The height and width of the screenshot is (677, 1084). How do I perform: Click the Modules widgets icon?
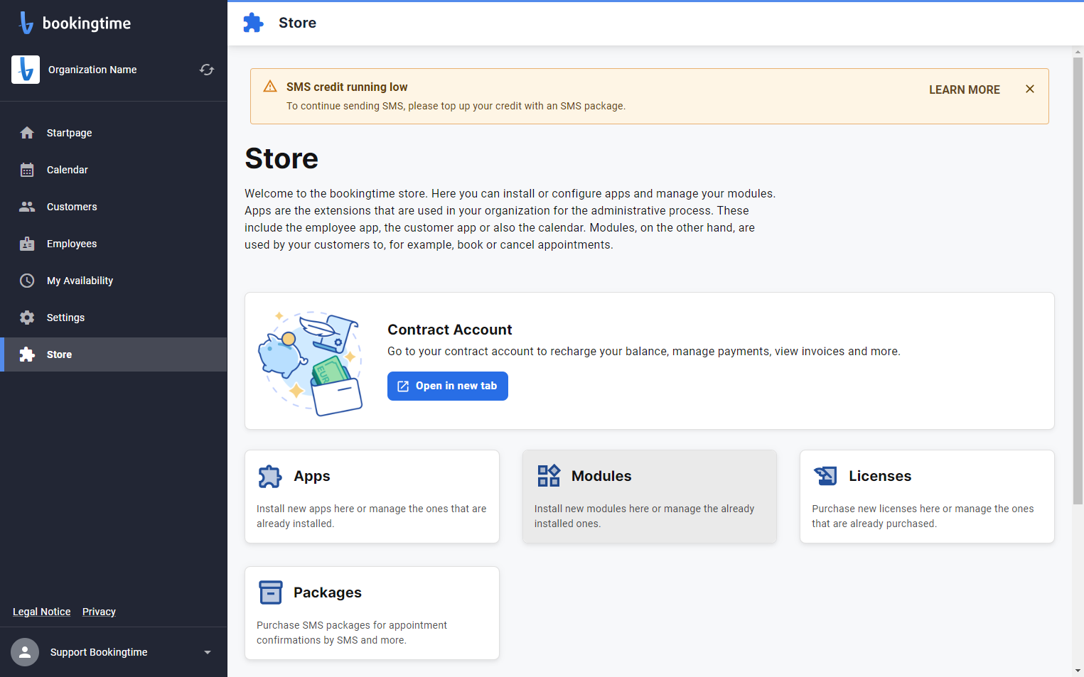[x=549, y=476]
